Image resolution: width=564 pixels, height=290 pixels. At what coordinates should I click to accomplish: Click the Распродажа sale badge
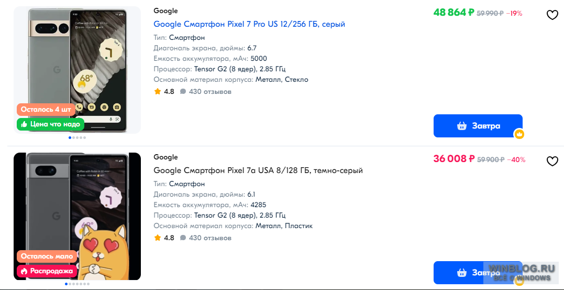pos(47,271)
